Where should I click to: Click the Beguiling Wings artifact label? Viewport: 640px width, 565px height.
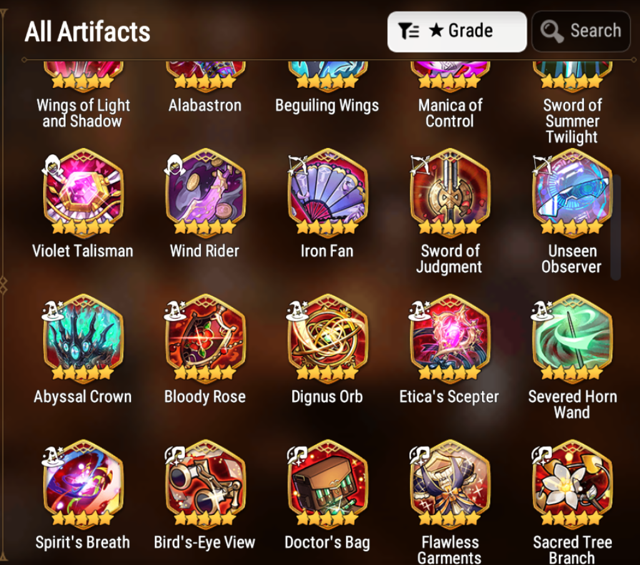[x=327, y=106]
